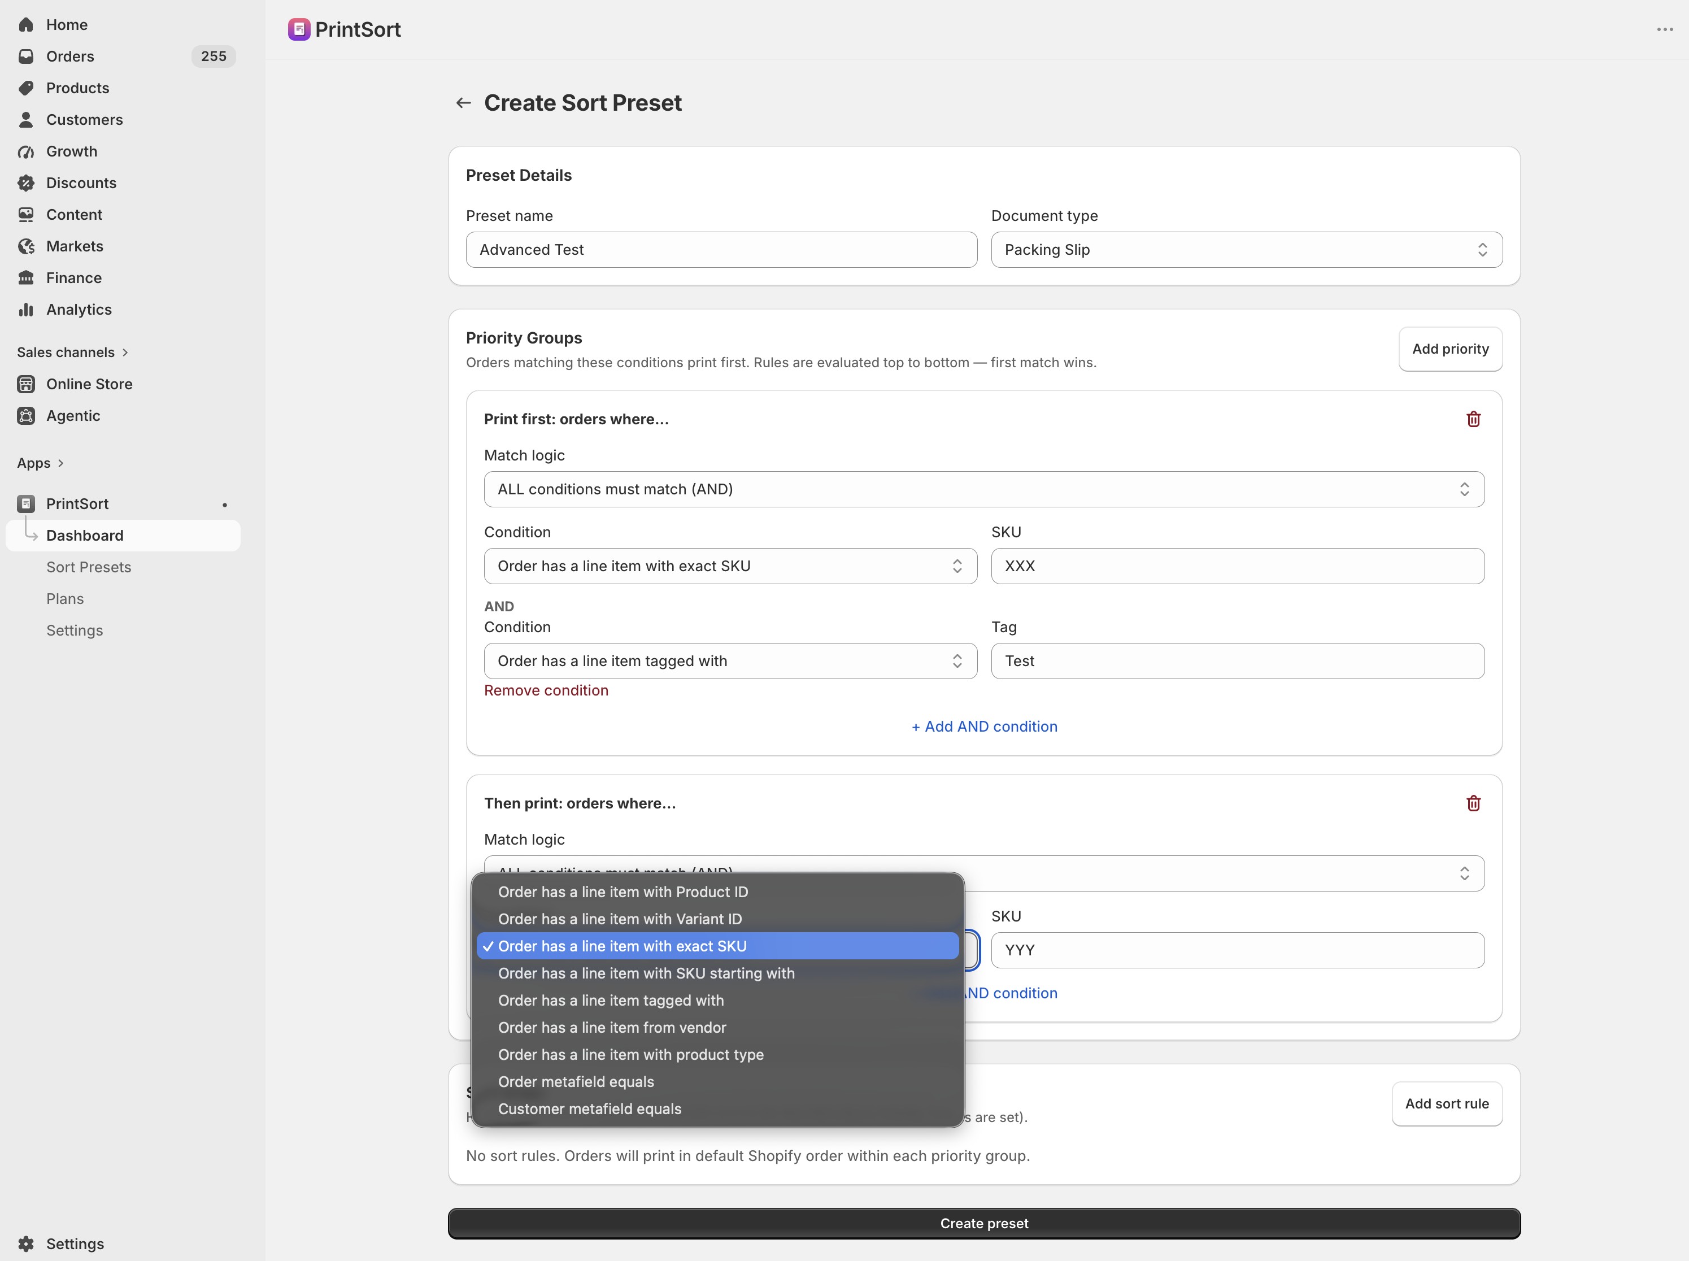Viewport: 1689px width, 1261px height.
Task: Click the Customers person icon
Action: pyautogui.click(x=26, y=120)
